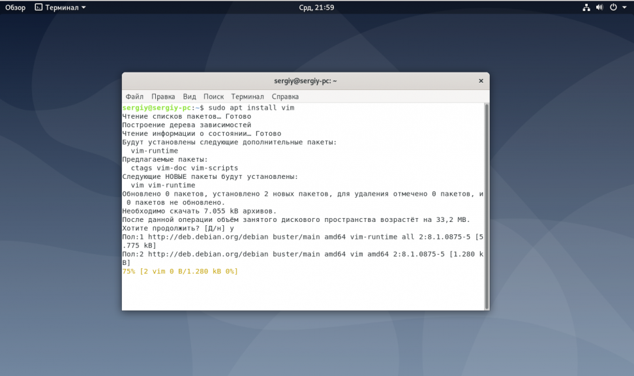Click the volume speaker icon
The width and height of the screenshot is (634, 376).
tap(599, 7)
